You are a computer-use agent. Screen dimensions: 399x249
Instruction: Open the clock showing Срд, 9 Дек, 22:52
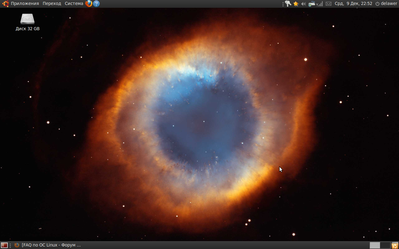tap(353, 4)
